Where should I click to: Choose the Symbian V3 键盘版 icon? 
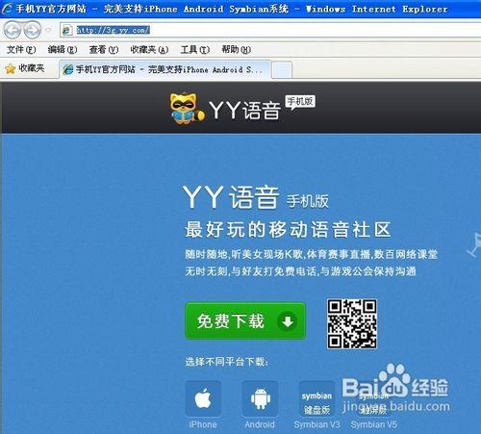316,398
